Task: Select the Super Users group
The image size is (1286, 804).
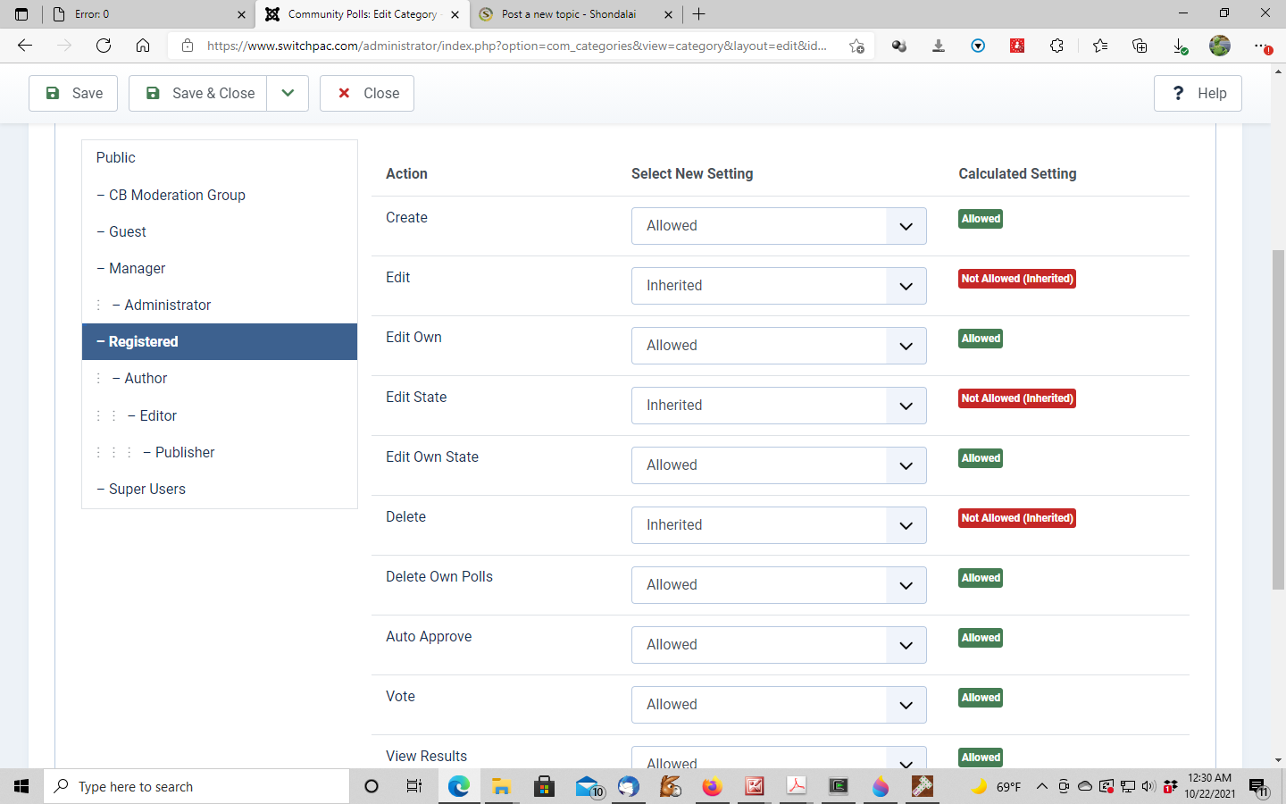Action: 147,489
